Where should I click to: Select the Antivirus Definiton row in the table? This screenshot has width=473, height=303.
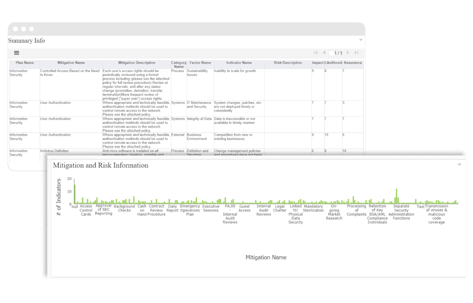(x=54, y=152)
